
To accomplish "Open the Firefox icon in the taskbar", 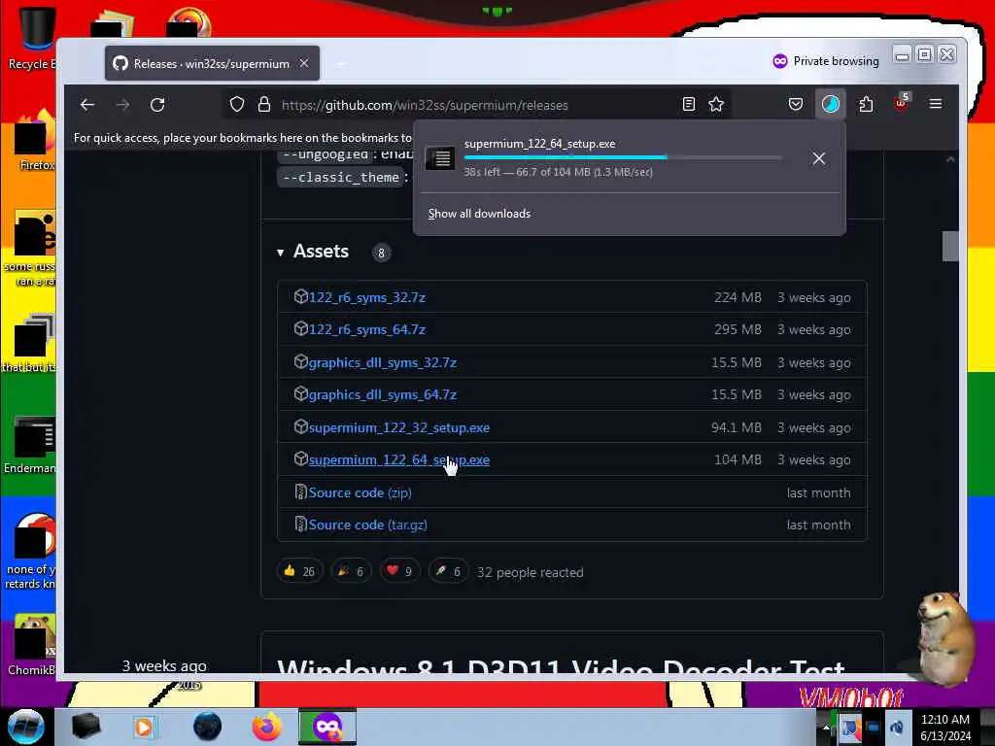I will 267,727.
